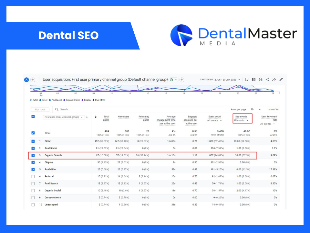Check the Unassigned row checkbox
310x233 pixels.
click(33, 205)
